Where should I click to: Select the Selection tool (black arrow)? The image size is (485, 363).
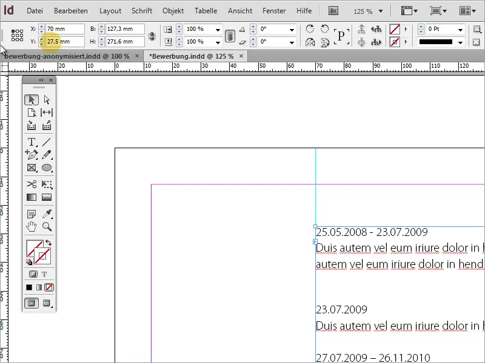32,100
